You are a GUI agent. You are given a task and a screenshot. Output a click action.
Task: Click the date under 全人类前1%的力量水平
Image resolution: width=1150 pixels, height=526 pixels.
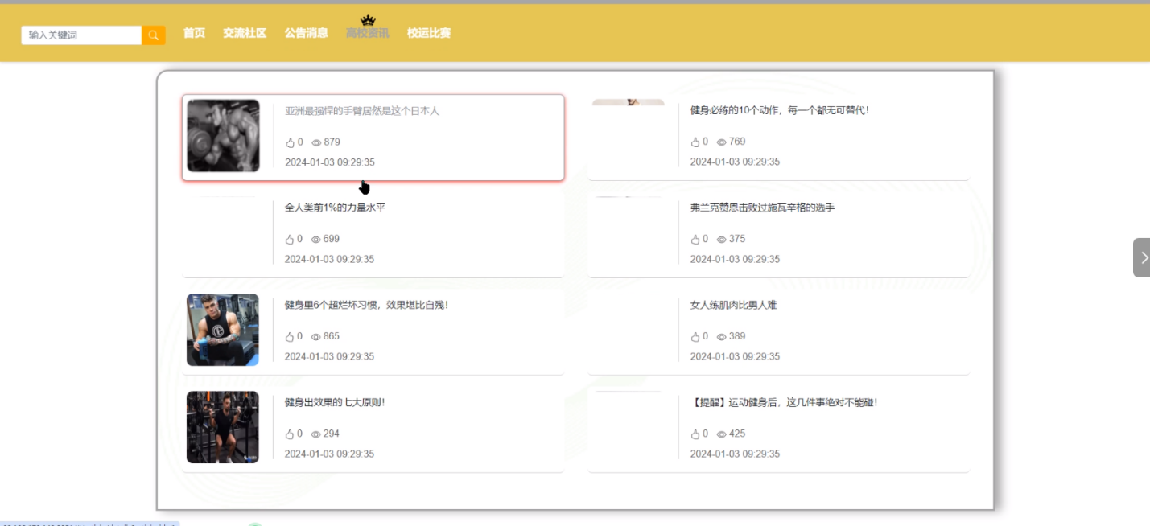coord(330,259)
